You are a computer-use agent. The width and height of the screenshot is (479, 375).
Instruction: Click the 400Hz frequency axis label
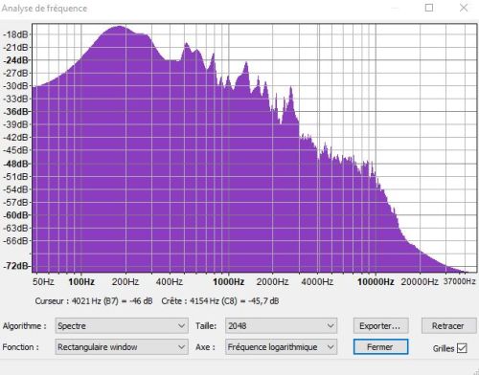click(x=170, y=282)
